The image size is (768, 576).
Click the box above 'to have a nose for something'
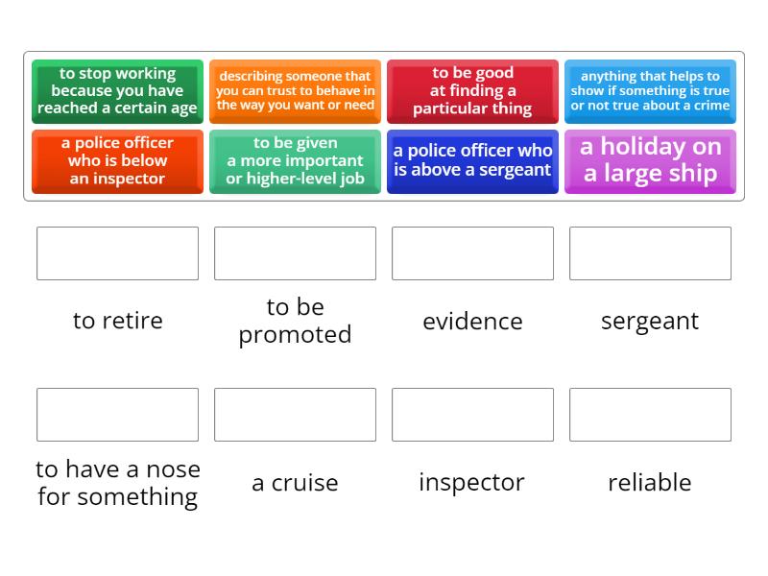(x=117, y=415)
